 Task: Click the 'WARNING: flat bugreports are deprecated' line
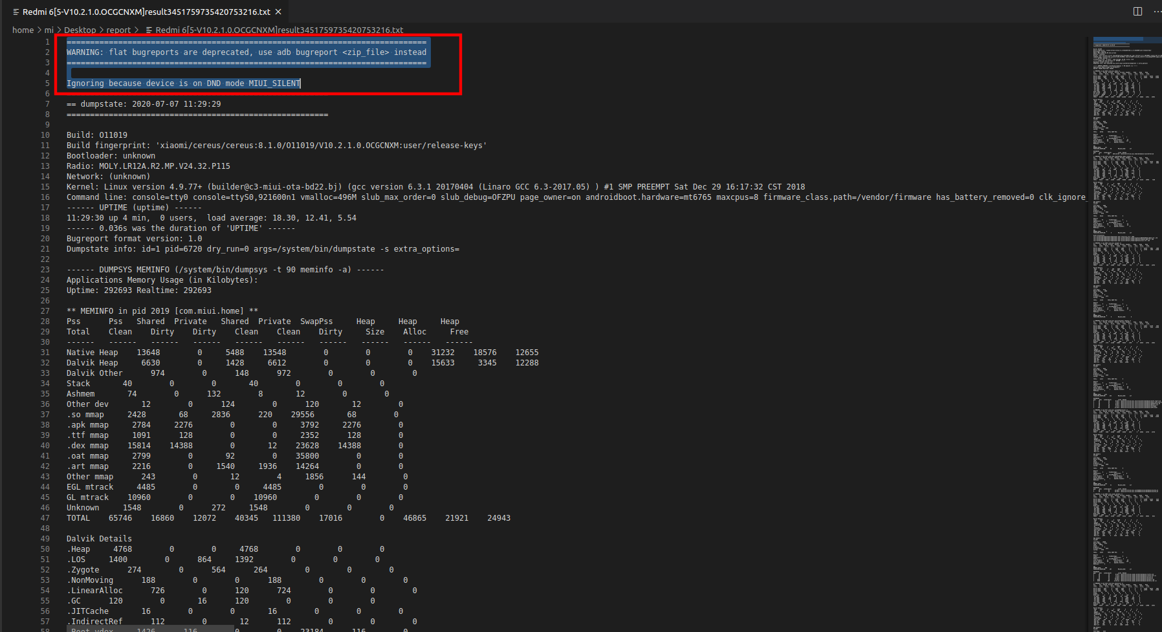pos(247,52)
